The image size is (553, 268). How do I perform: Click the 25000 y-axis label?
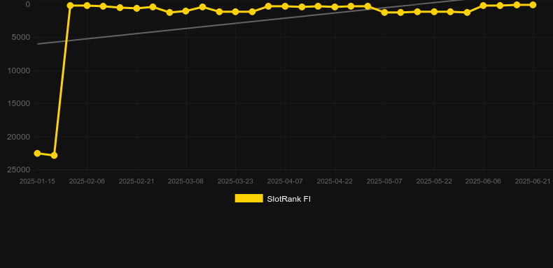coord(18,170)
